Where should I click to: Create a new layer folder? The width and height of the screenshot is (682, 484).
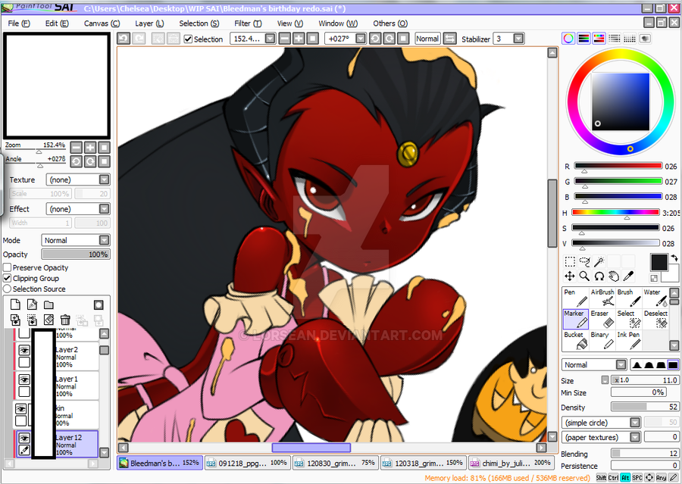coord(48,304)
